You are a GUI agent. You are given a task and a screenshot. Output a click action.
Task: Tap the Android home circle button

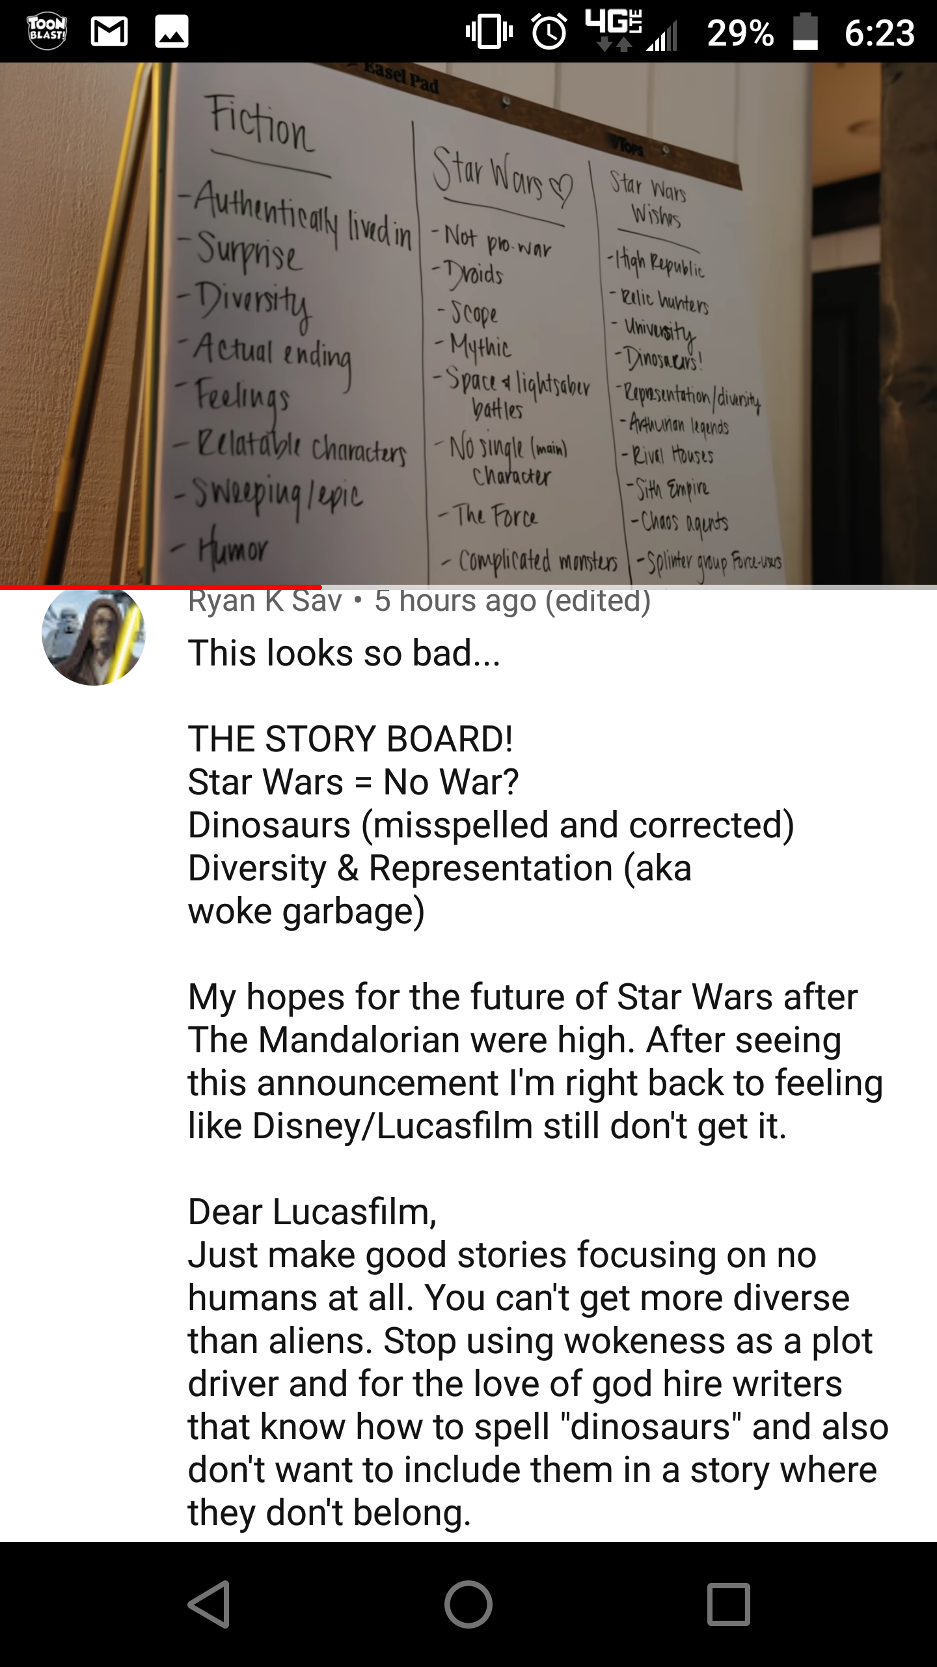pyautogui.click(x=468, y=1604)
